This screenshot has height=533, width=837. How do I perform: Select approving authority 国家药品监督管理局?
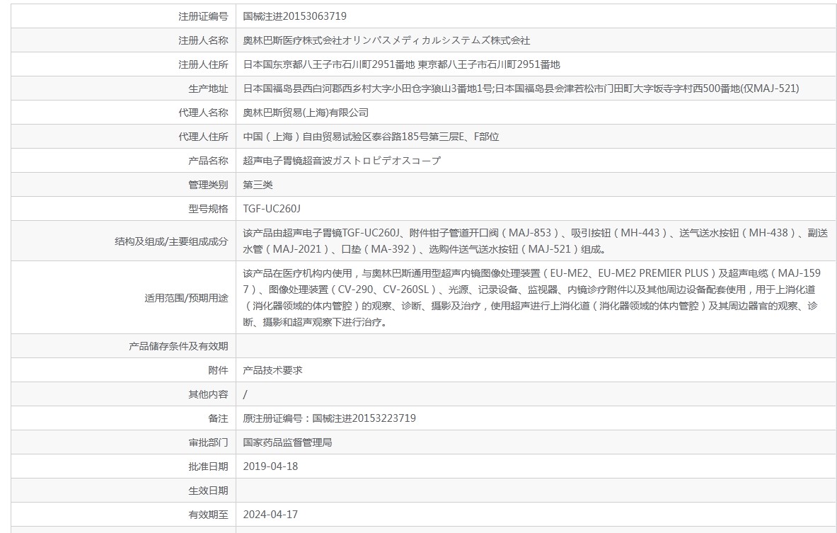(x=288, y=442)
